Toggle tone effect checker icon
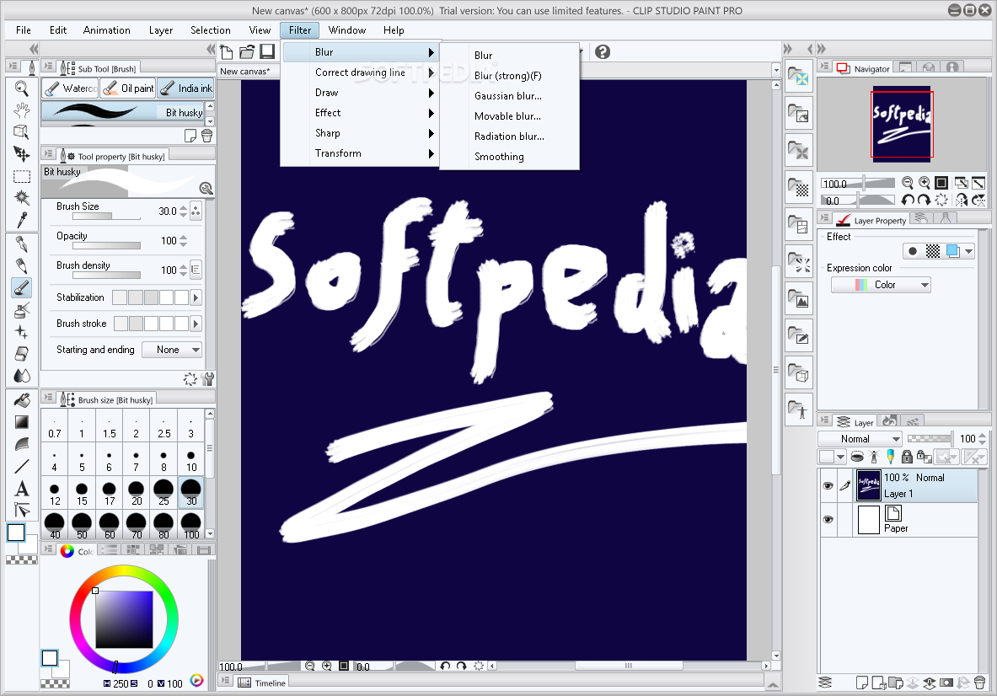Screen dimensions: 997x696 [x=933, y=251]
